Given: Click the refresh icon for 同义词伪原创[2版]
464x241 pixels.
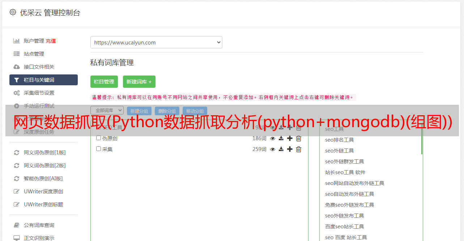Looking at the screenshot, I should 16,165.
